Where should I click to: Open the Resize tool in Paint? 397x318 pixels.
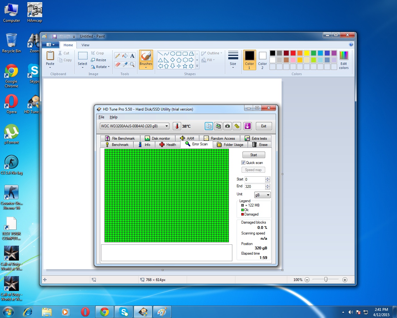coord(99,60)
